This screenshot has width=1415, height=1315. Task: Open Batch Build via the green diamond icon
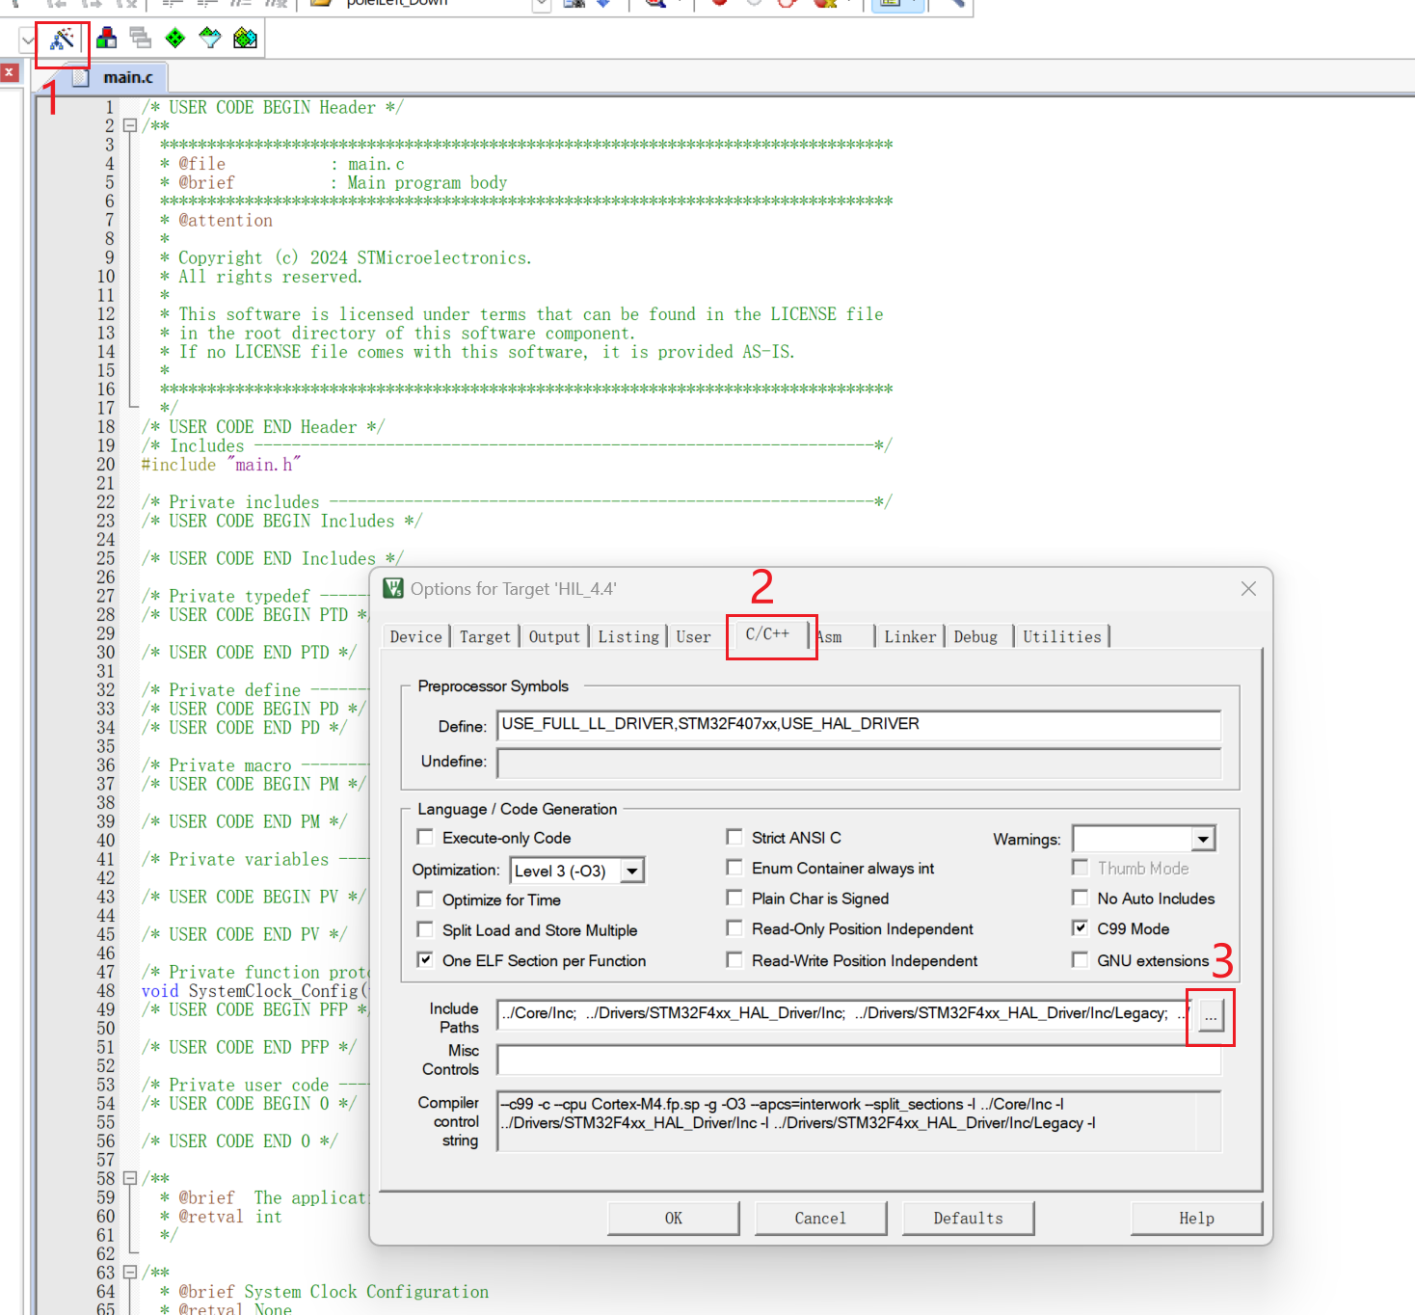pyautogui.click(x=175, y=39)
